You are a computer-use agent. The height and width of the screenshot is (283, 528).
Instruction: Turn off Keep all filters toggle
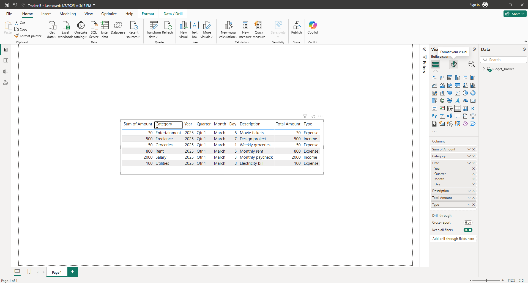click(468, 230)
